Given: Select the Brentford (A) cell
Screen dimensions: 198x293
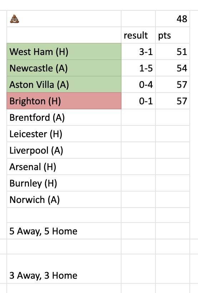Looking at the screenshot, I should click(x=64, y=117).
